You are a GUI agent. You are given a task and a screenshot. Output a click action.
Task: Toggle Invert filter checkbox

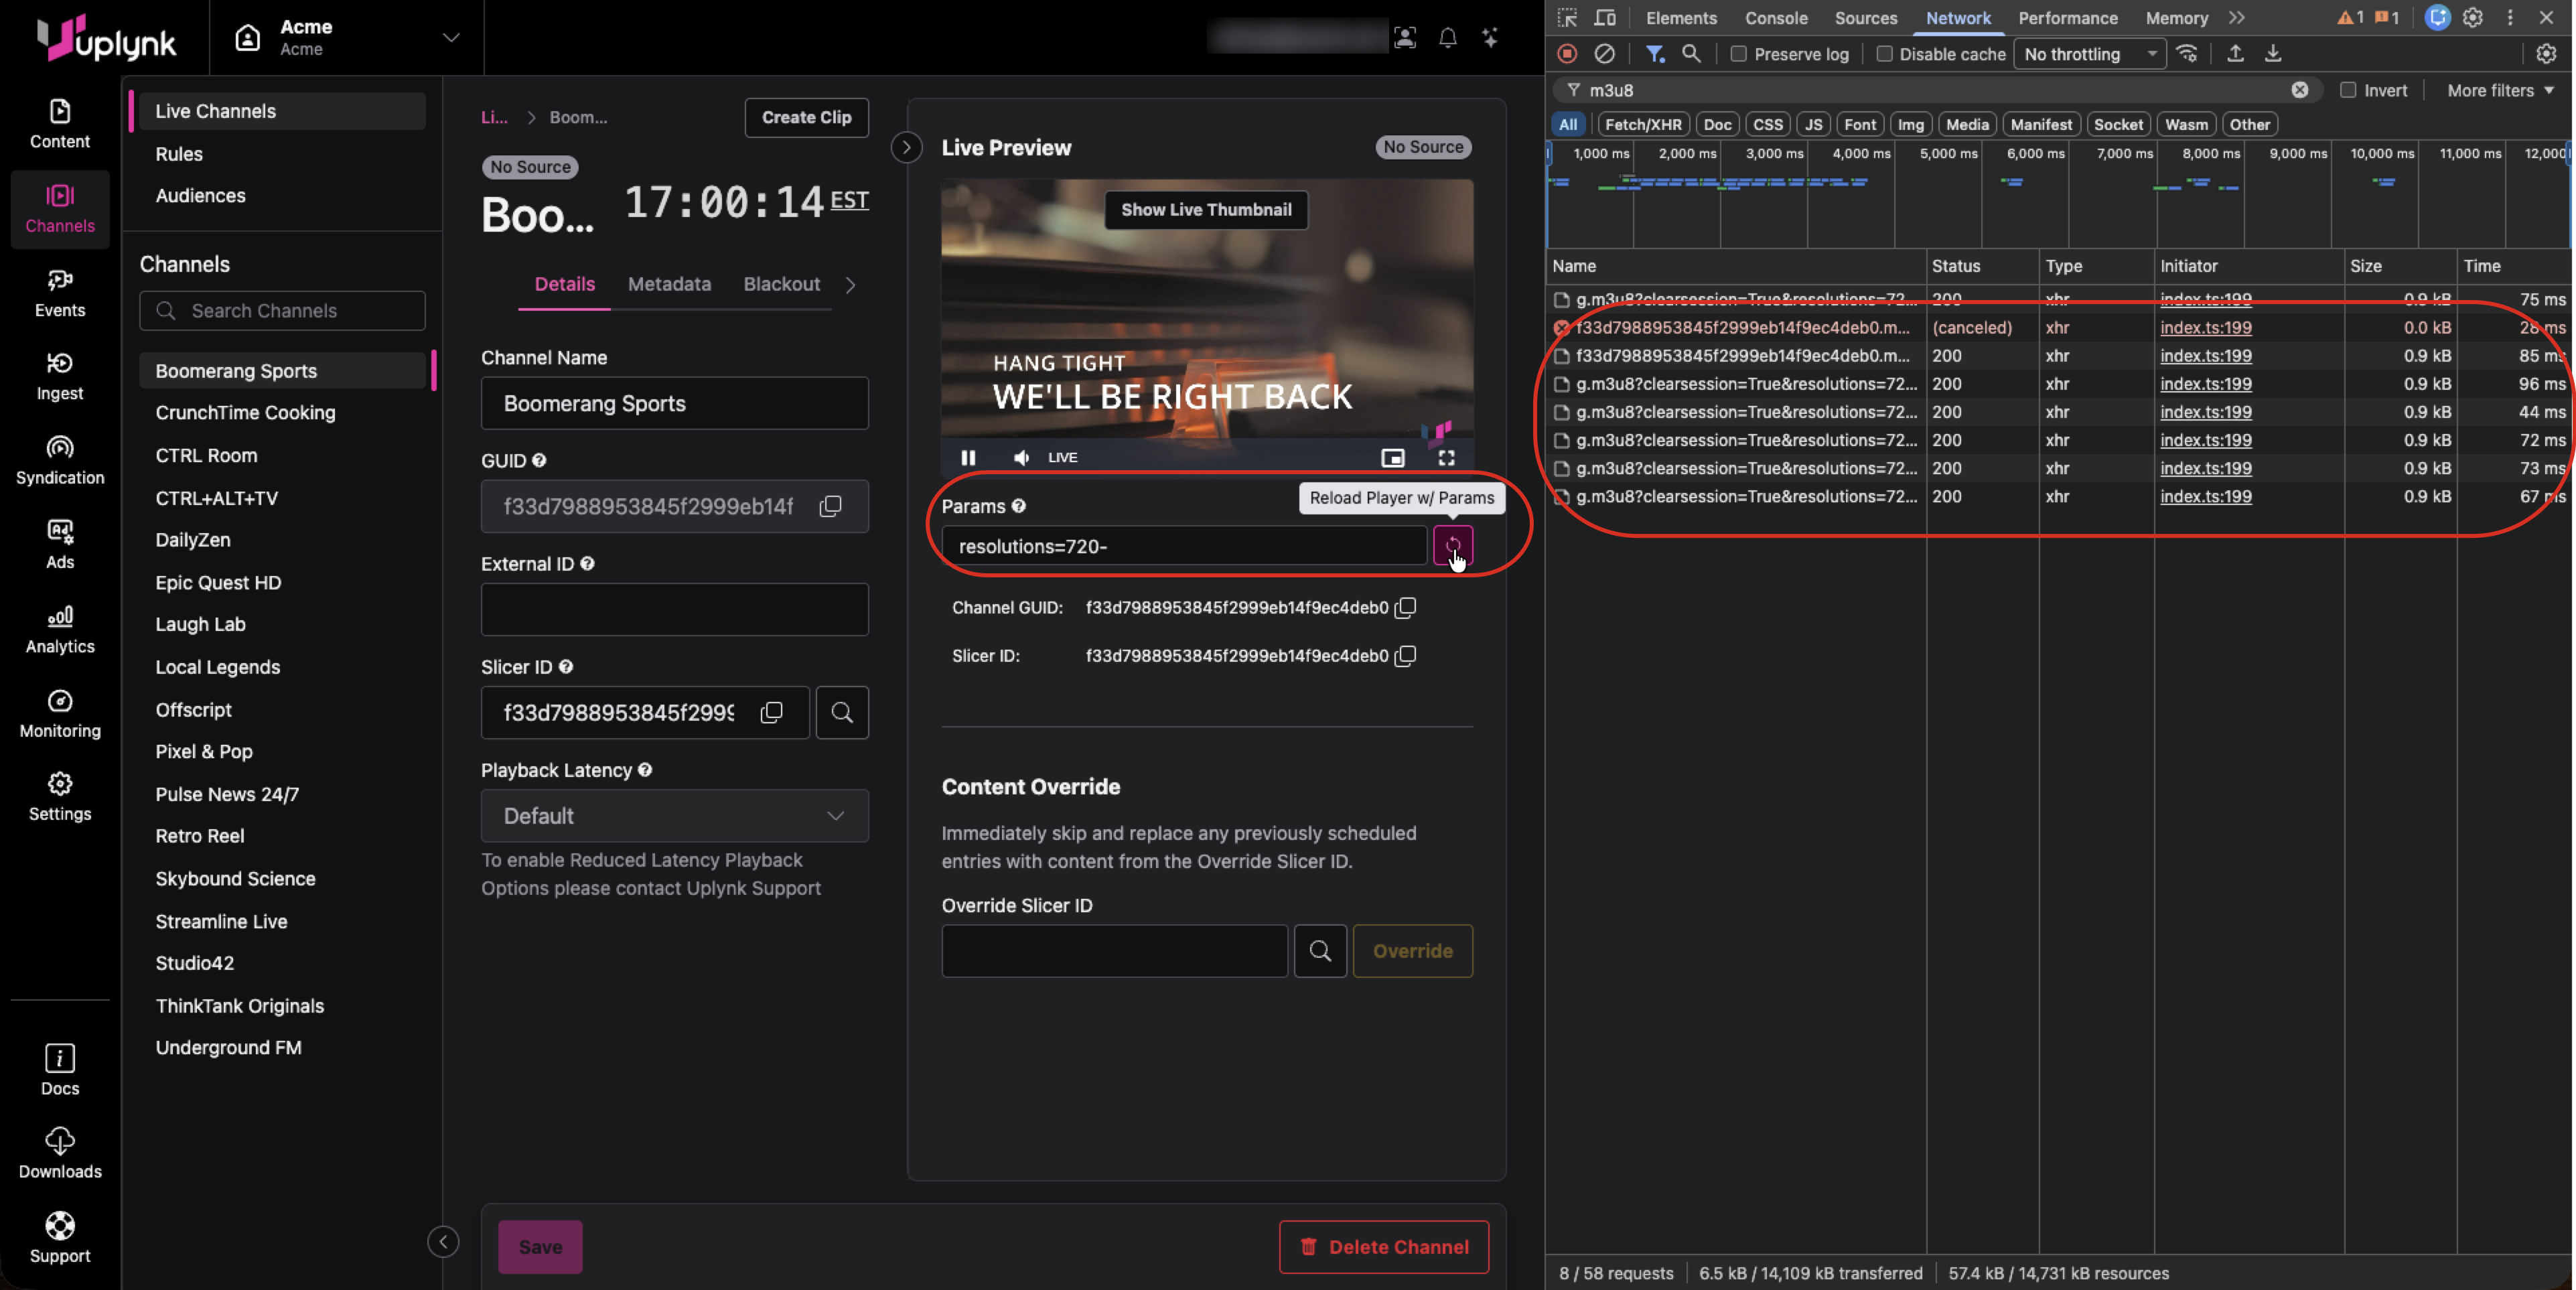click(x=2348, y=90)
